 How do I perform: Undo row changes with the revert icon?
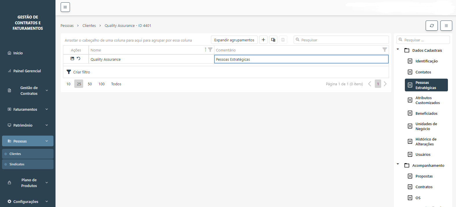coord(78,59)
